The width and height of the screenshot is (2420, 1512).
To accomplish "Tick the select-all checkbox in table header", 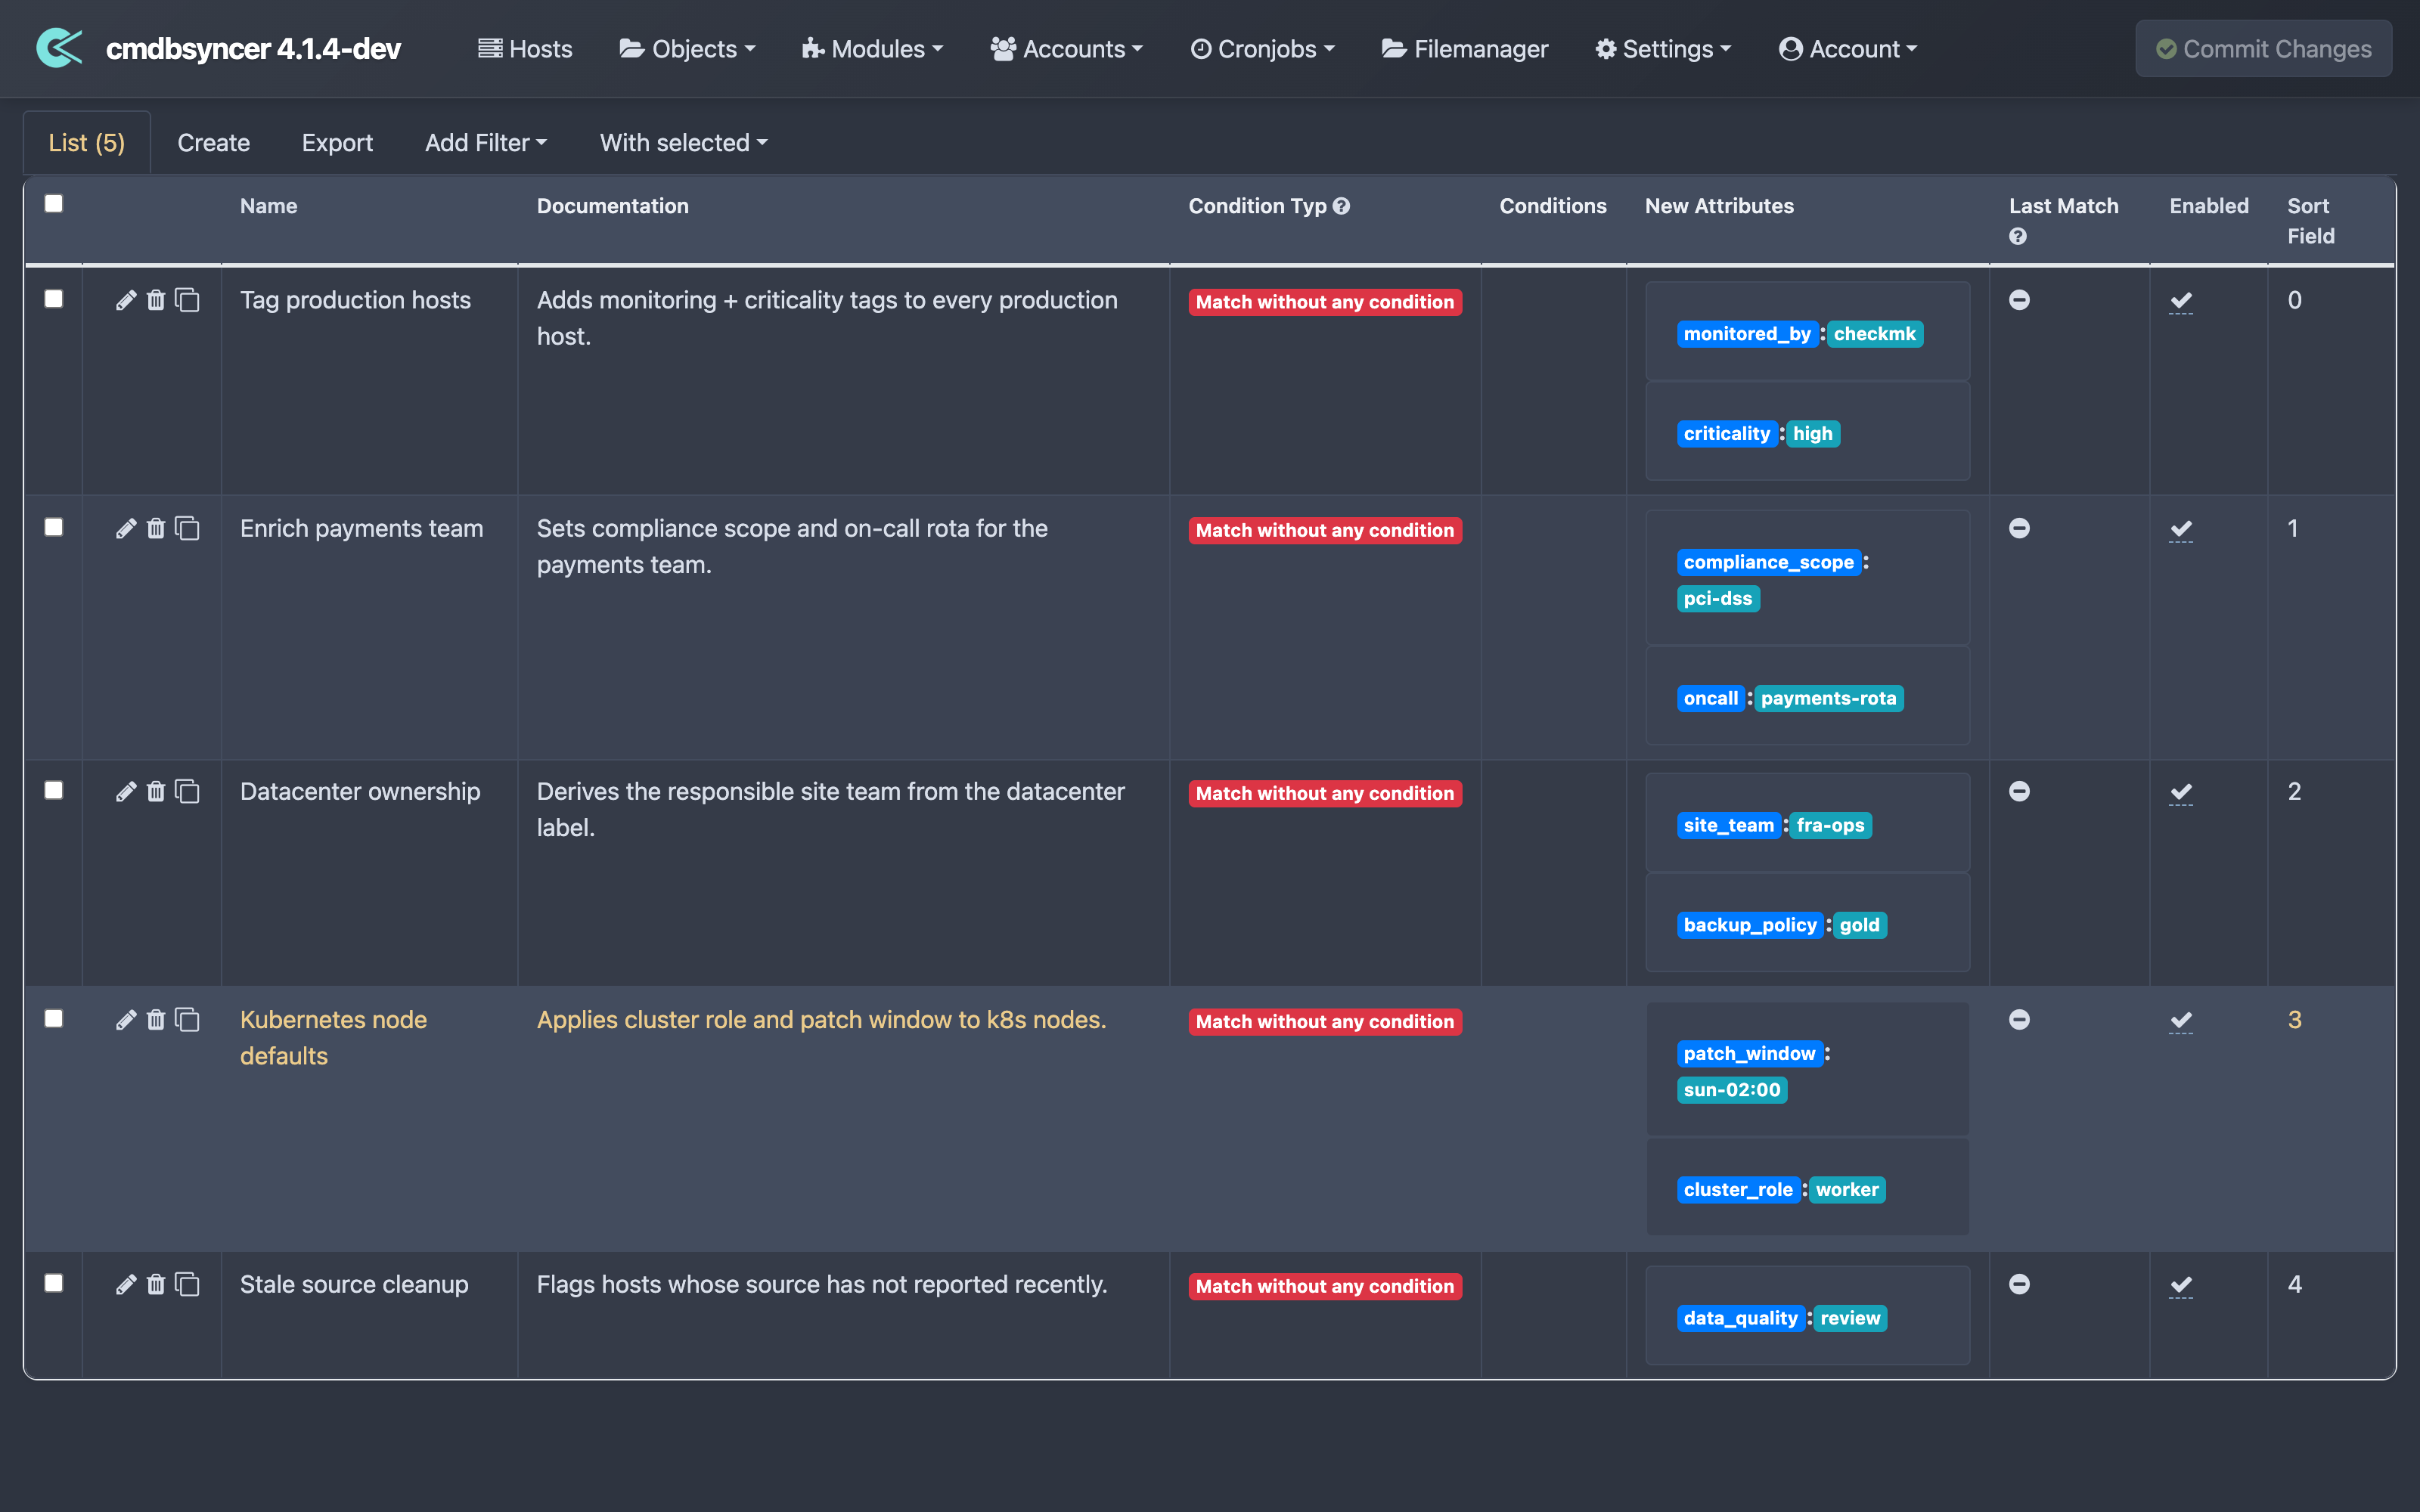I will [54, 203].
